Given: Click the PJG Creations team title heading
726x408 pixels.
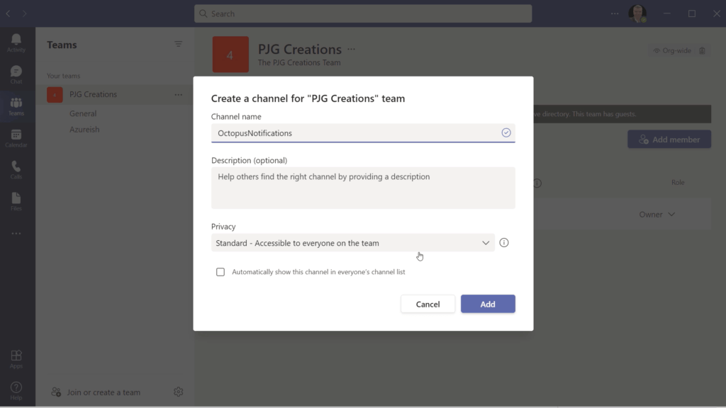Looking at the screenshot, I should pos(300,49).
